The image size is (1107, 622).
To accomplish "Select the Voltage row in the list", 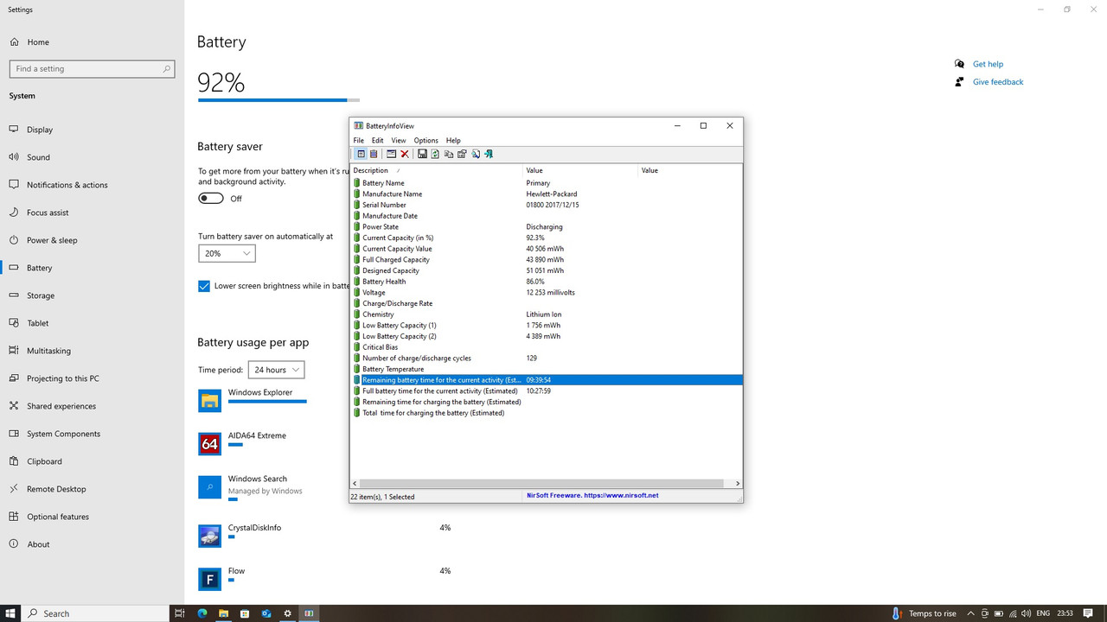I will [546, 292].
